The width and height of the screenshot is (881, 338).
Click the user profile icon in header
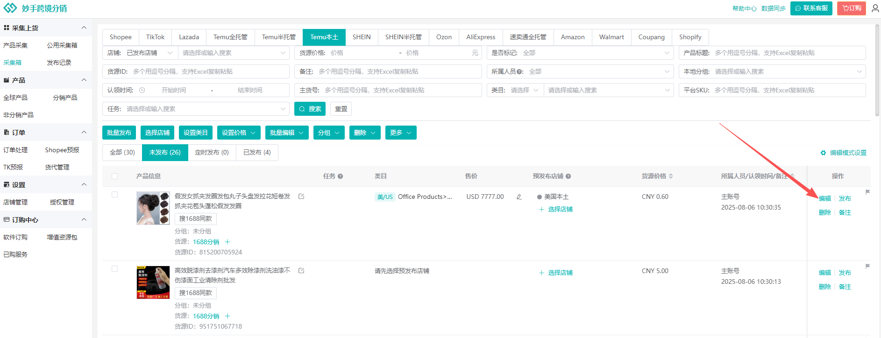coord(875,8)
